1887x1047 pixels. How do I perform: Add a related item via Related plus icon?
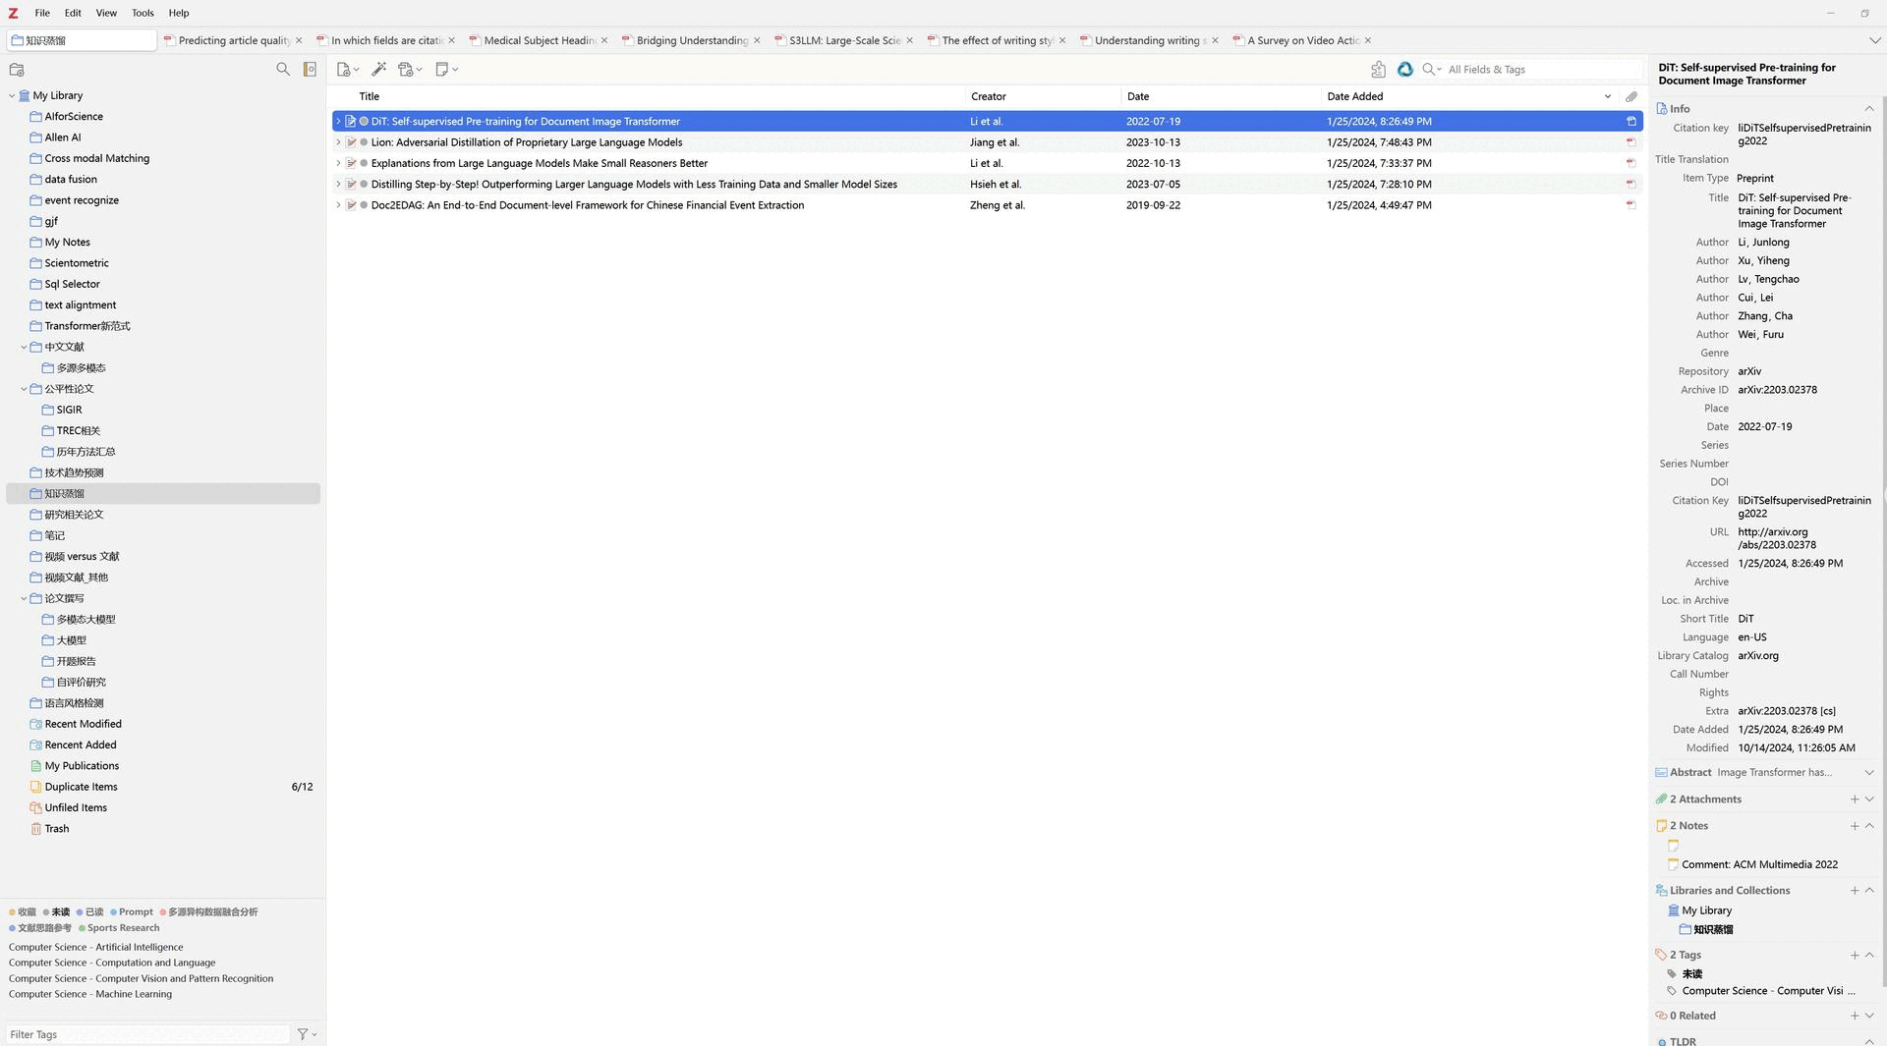1855,1018
